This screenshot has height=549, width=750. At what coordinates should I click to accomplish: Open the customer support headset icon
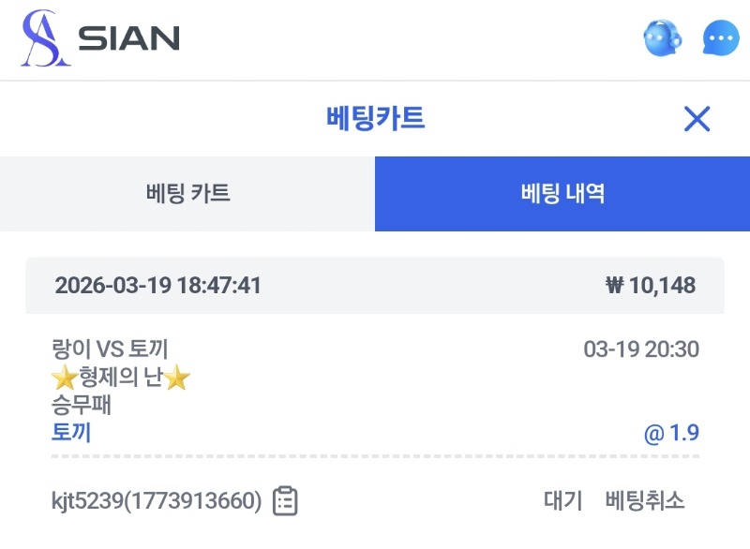pyautogui.click(x=662, y=38)
